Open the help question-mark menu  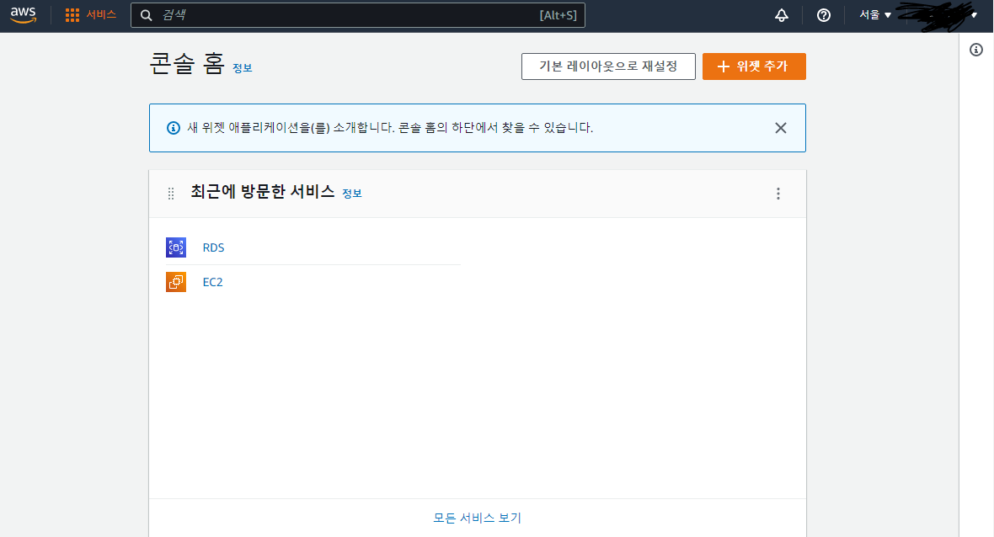click(x=824, y=15)
